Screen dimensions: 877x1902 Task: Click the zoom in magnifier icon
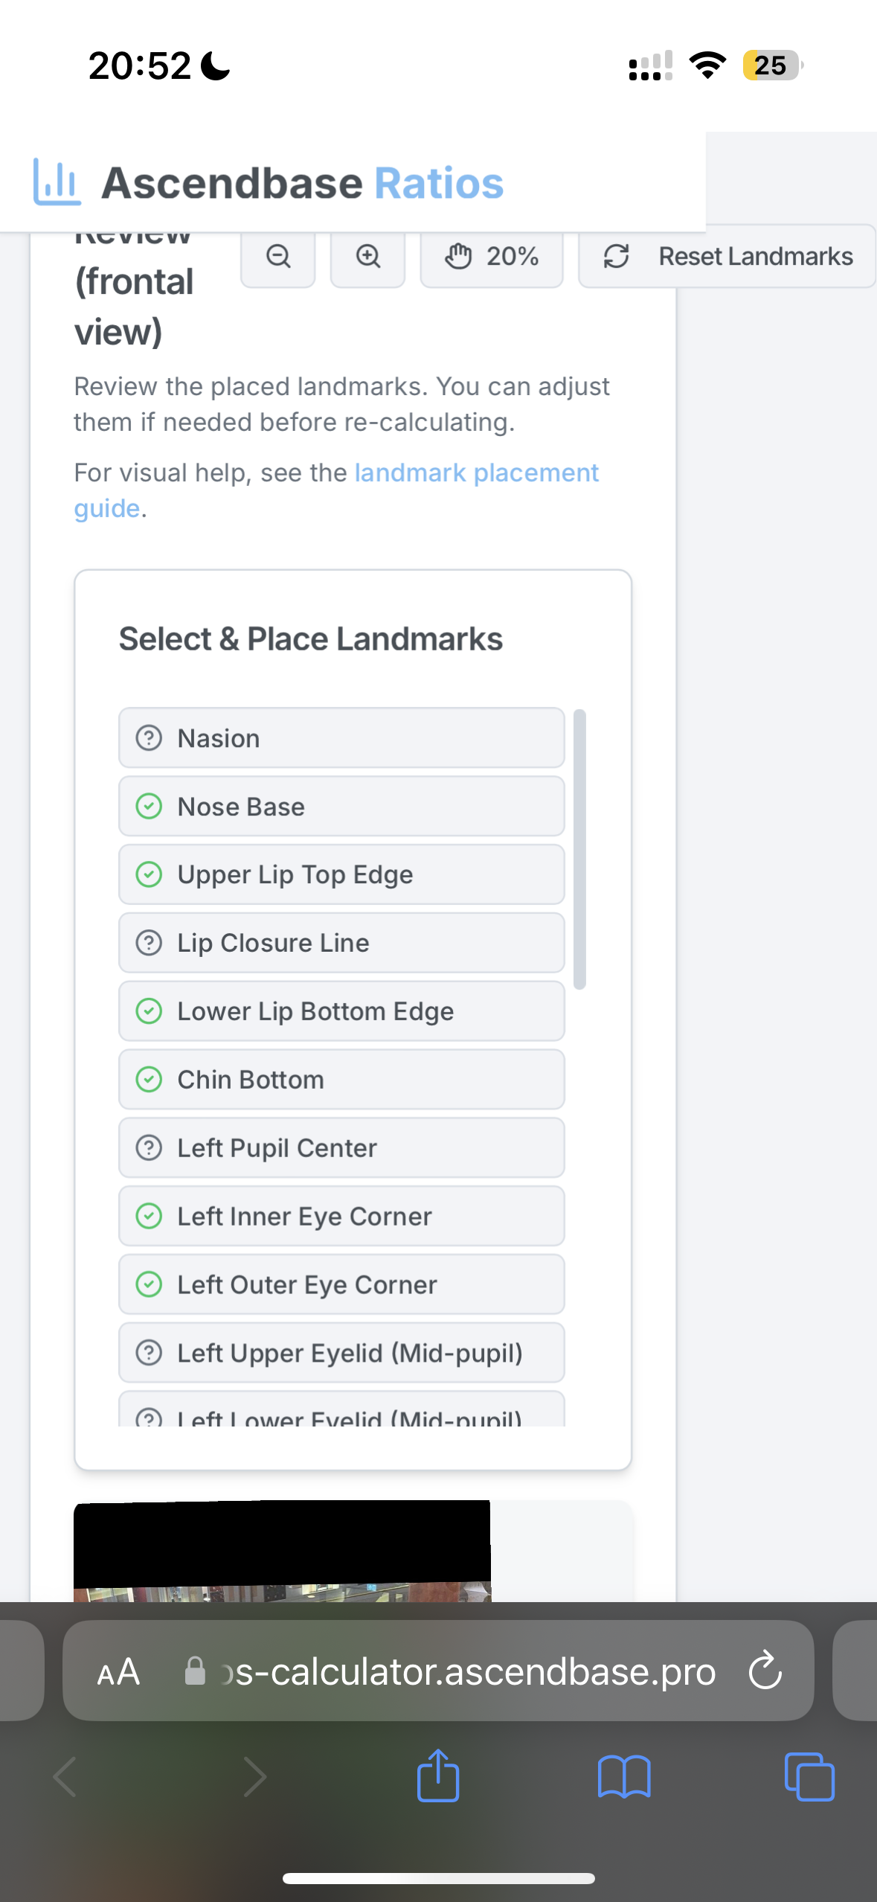(x=367, y=257)
